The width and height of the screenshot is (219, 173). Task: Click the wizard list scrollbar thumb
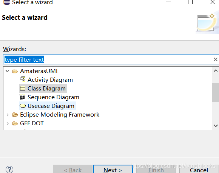pyautogui.click(x=216, y=92)
